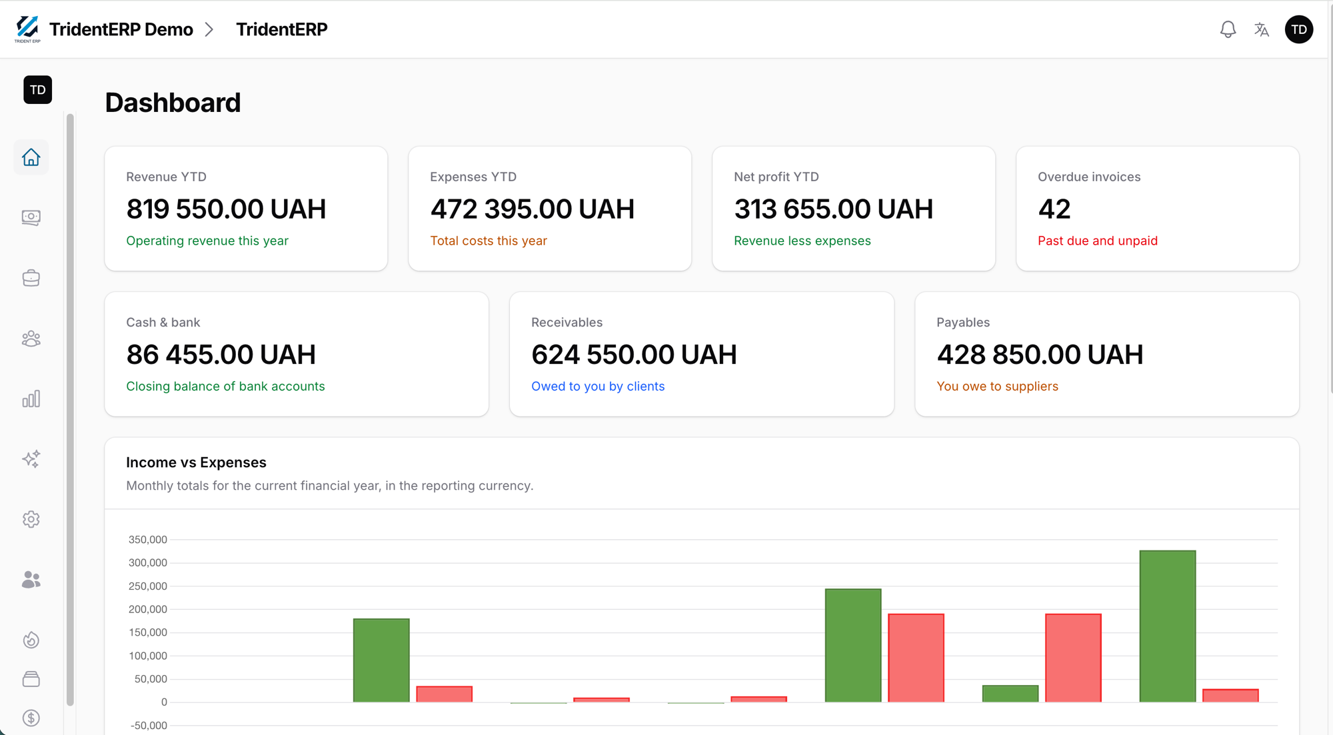
Task: Click the TridentERP Demo breadcrumb
Action: (121, 29)
